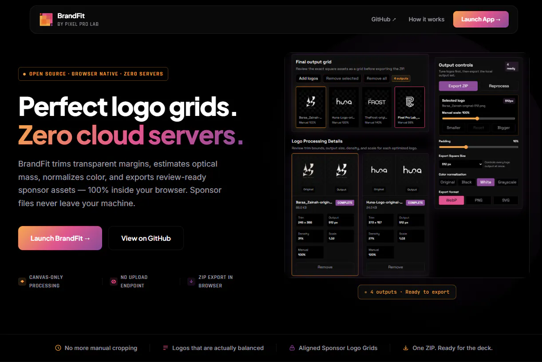The image size is (542, 362).
Task: Open the How it works link
Action: click(427, 19)
